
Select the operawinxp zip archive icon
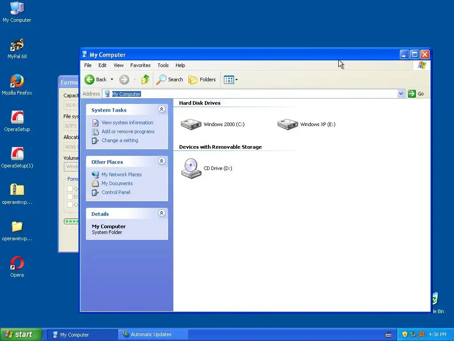tap(17, 194)
